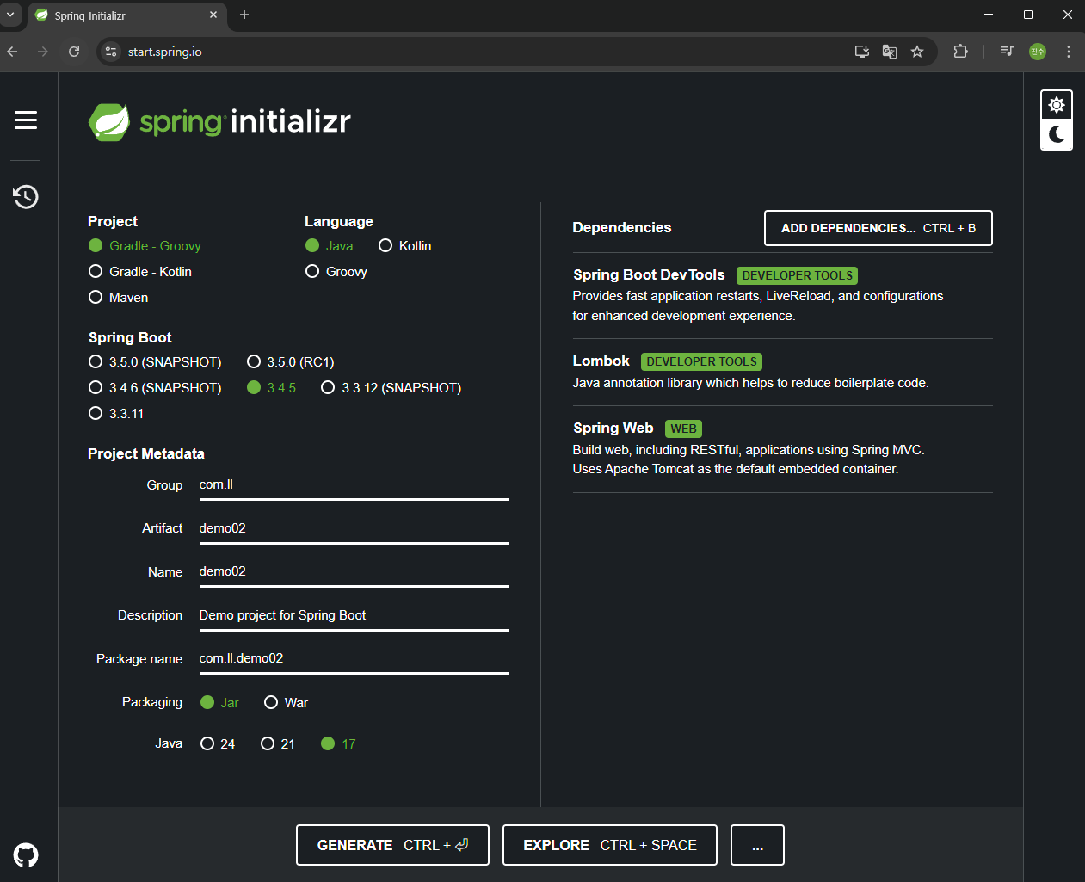
Task: Choose Groovy language
Action: pyautogui.click(x=336, y=272)
